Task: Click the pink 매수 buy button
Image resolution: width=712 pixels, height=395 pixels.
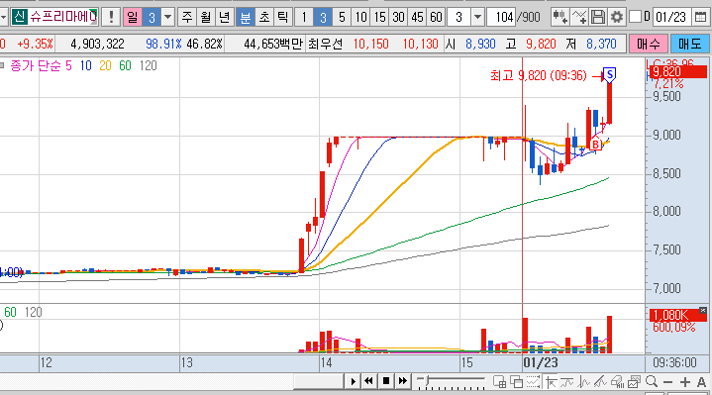Action: click(648, 44)
